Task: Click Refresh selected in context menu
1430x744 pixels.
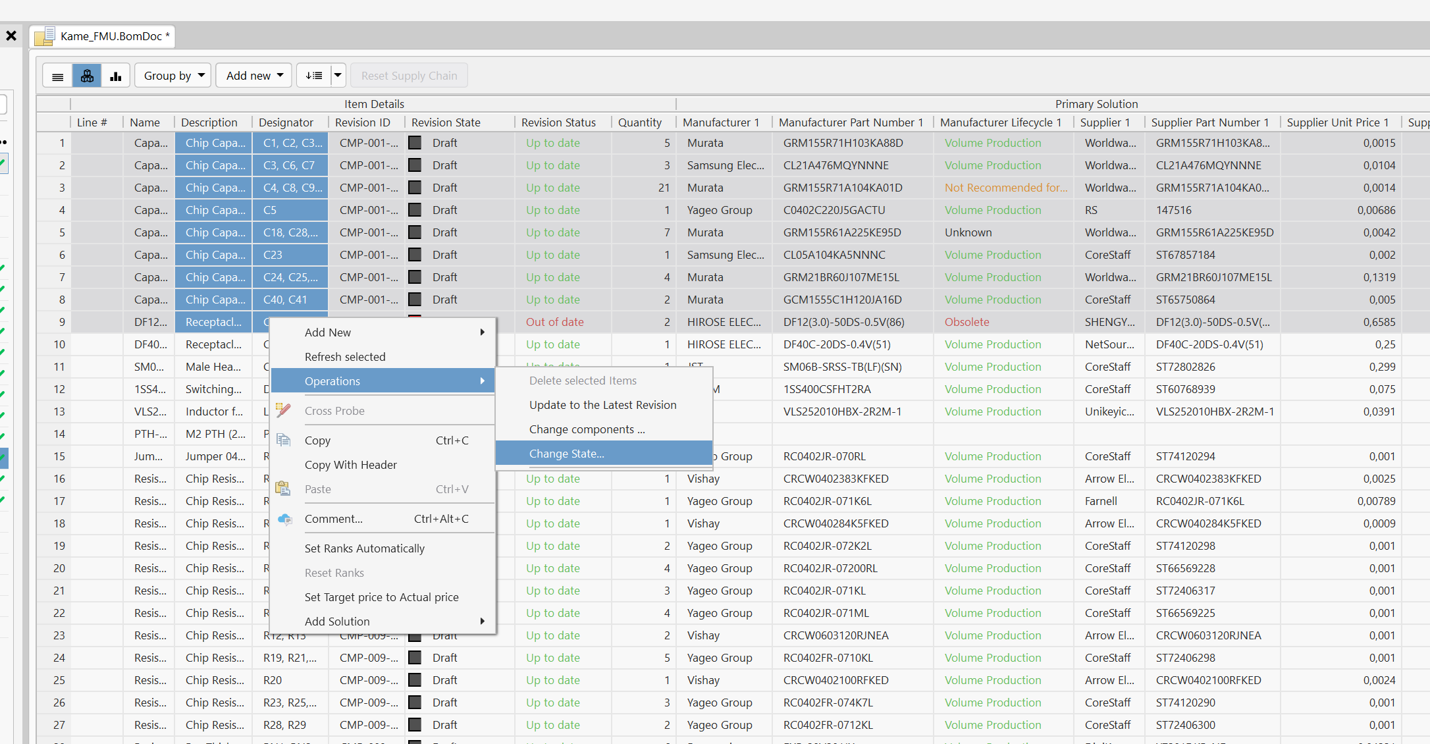Action: point(383,356)
